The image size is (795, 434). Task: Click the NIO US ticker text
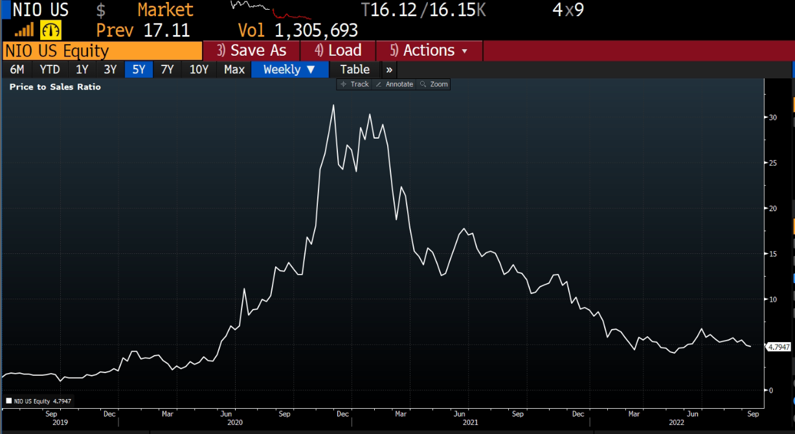[41, 10]
